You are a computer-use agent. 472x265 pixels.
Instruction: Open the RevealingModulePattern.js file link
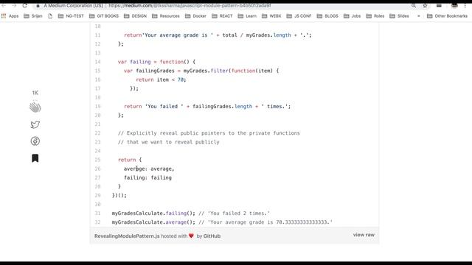pos(127,236)
